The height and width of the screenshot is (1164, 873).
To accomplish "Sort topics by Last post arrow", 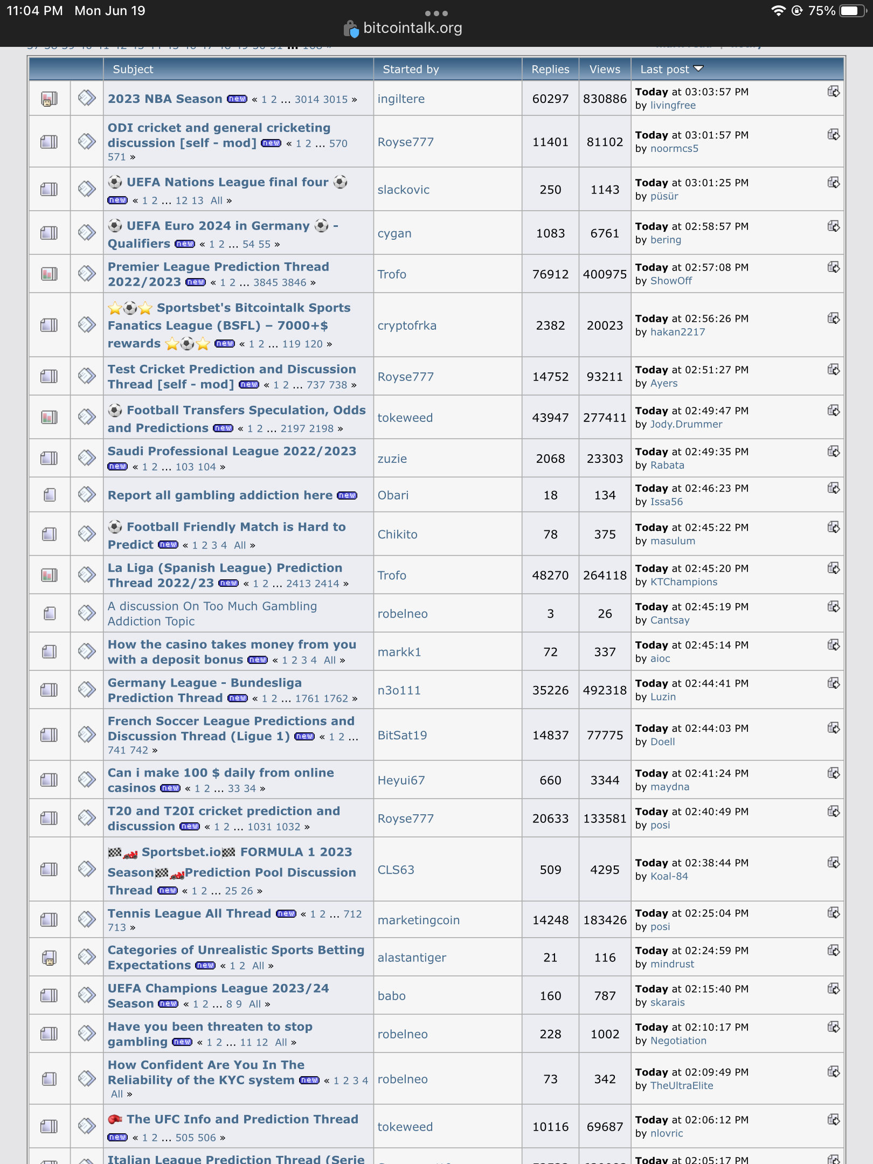I will (699, 69).
